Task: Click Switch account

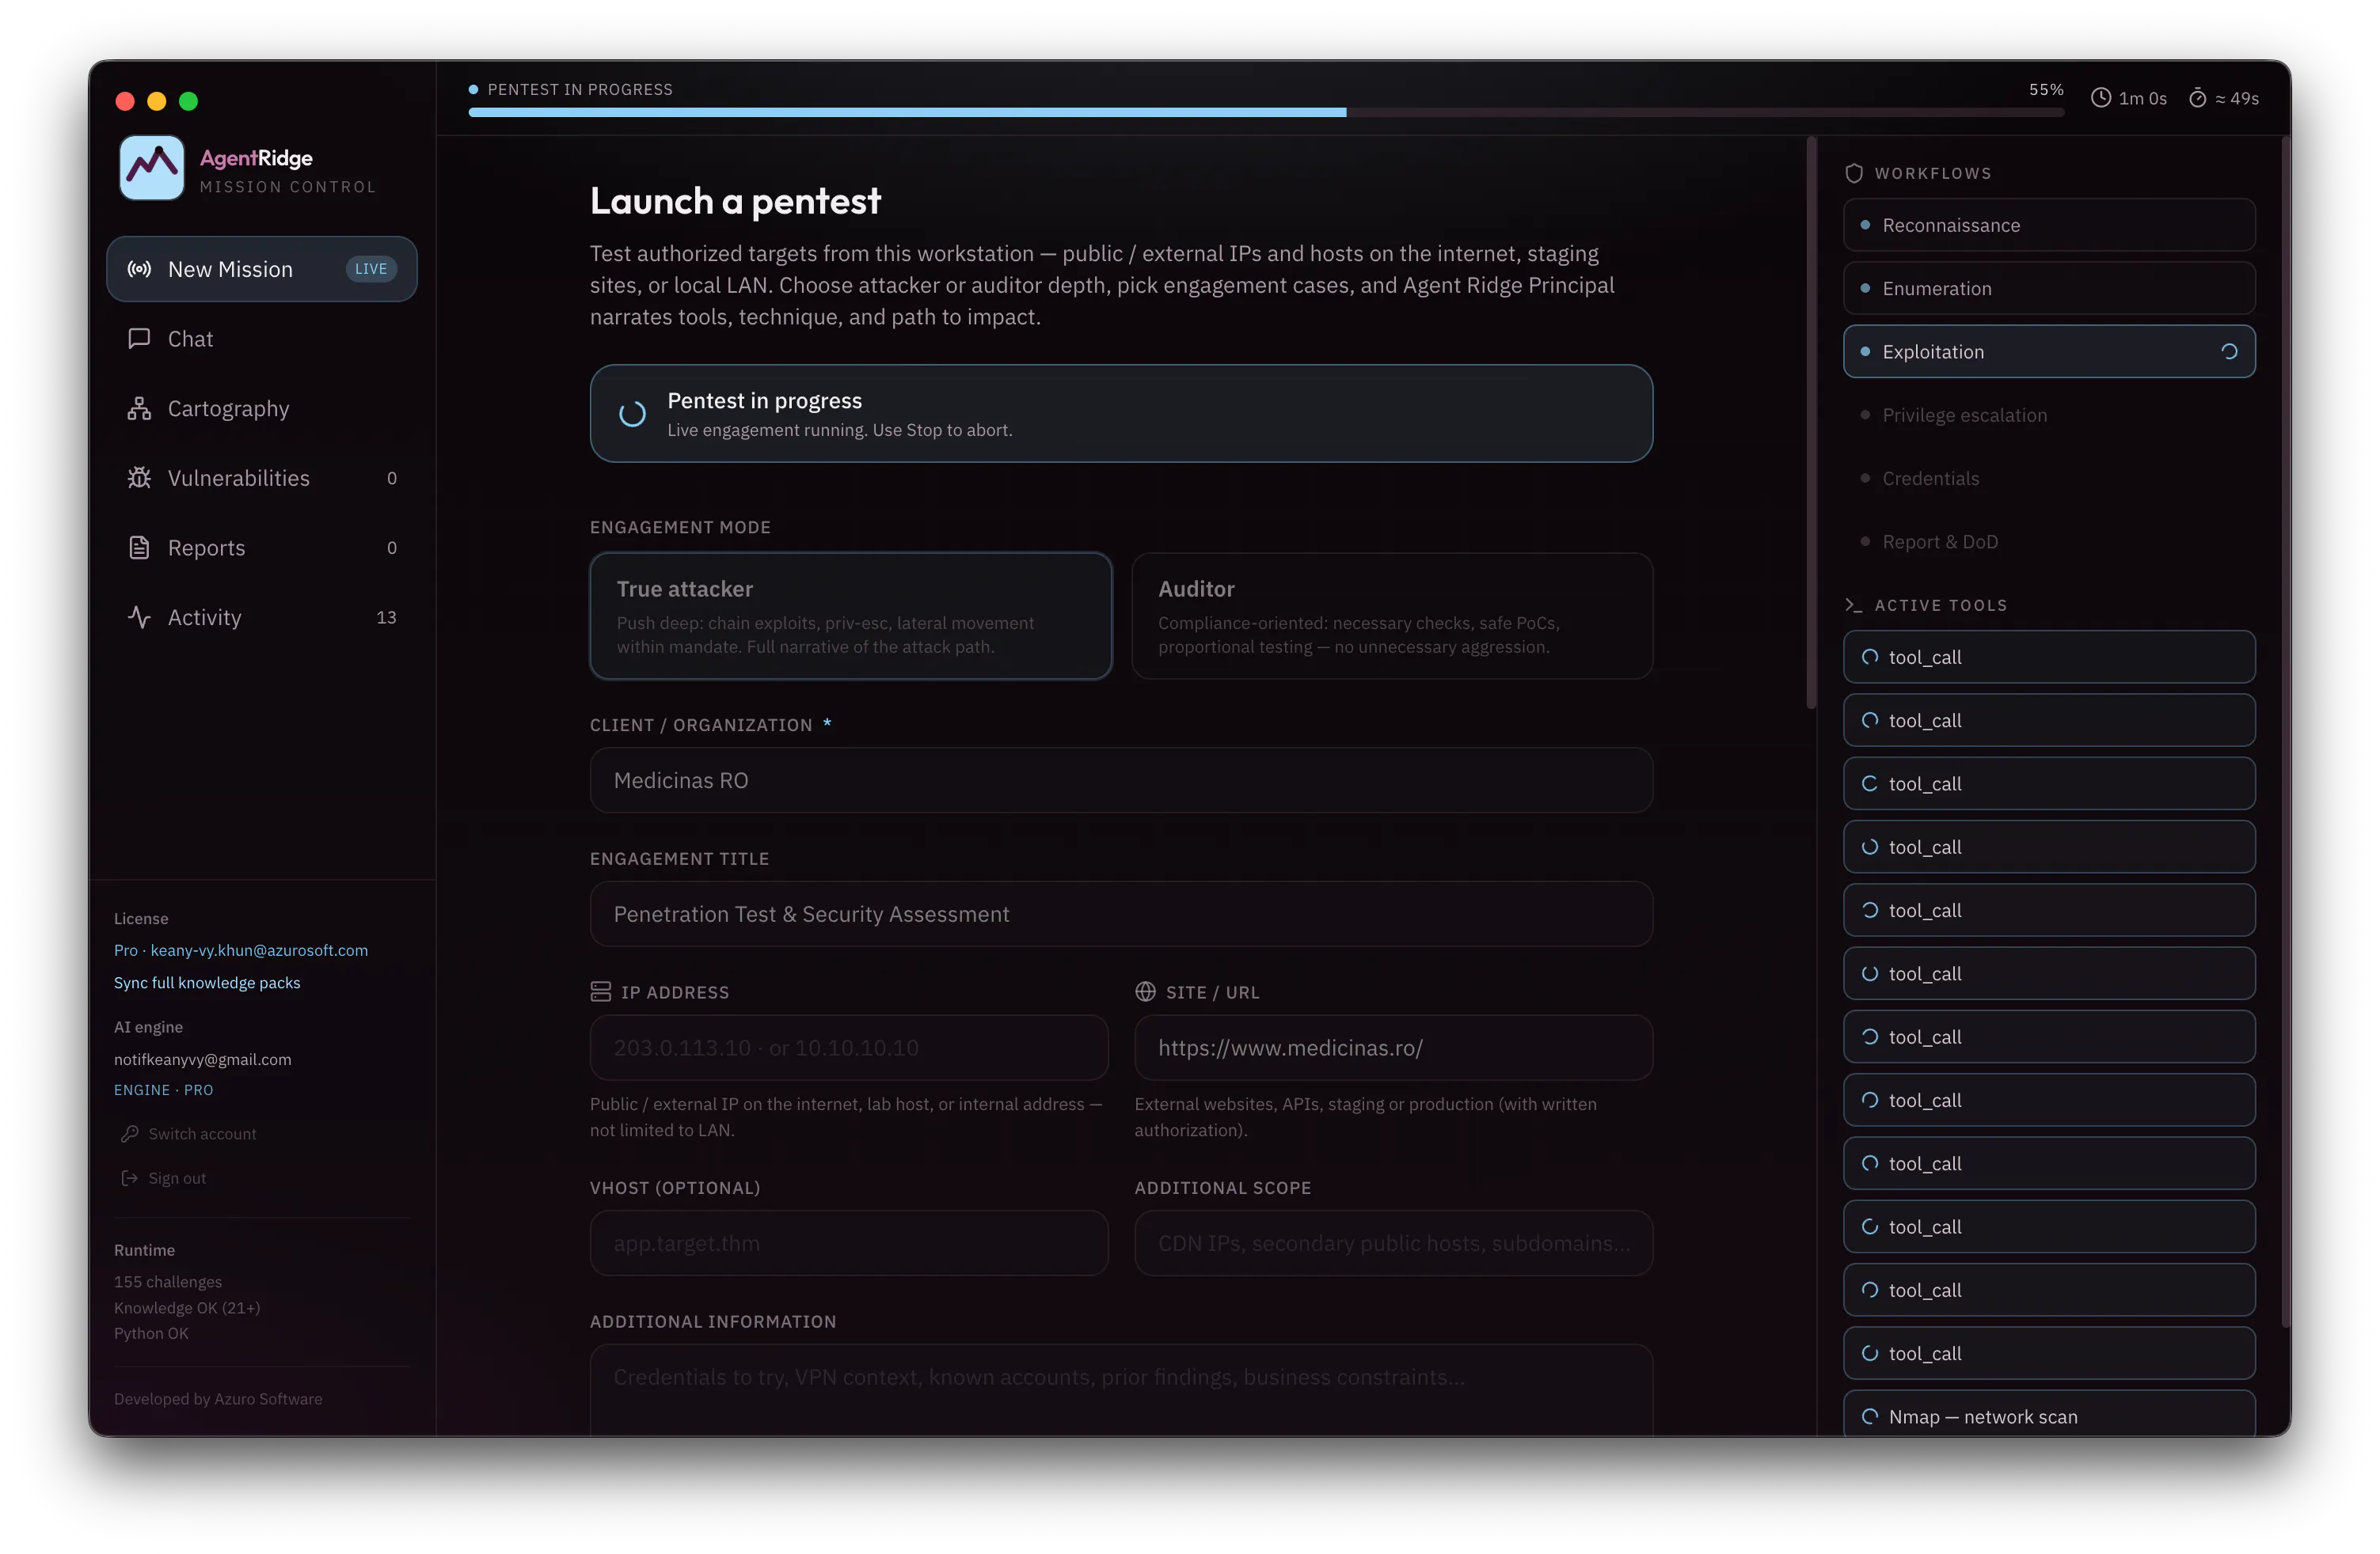Action: [189, 1133]
